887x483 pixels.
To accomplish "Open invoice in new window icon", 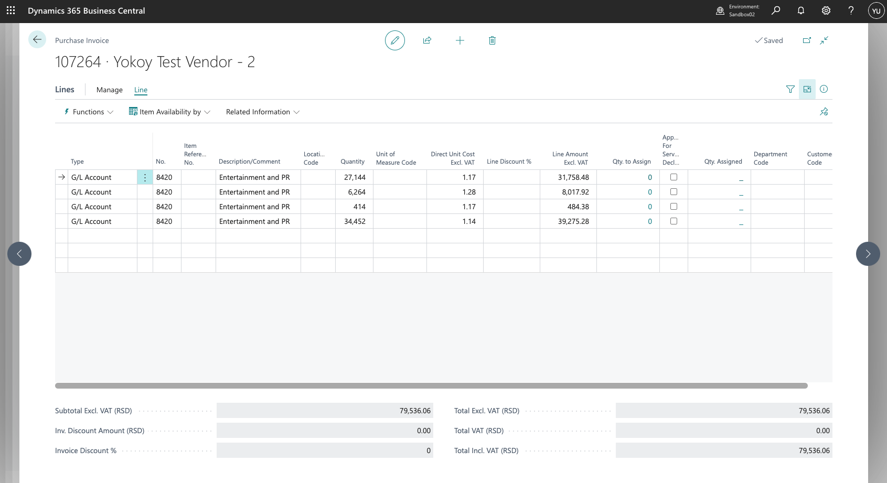I will click(x=807, y=40).
